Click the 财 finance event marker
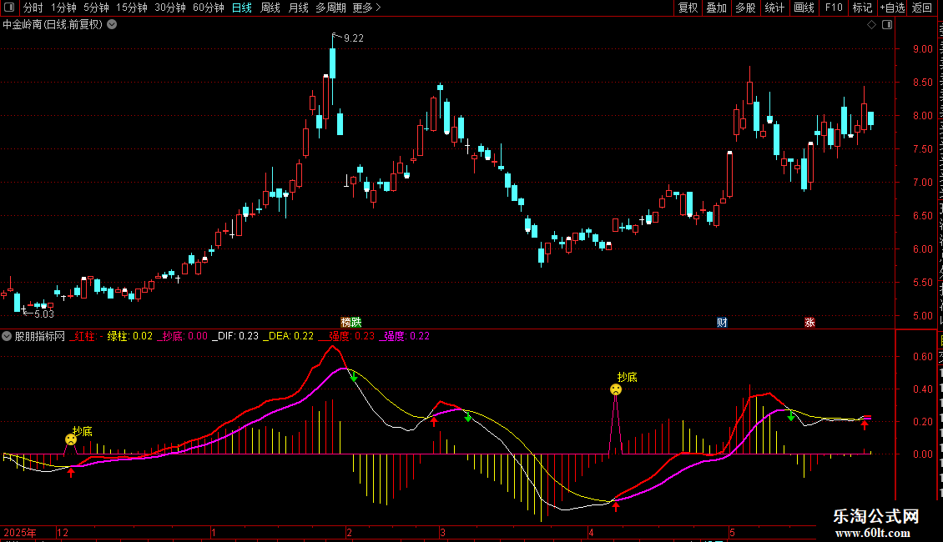 click(x=723, y=323)
